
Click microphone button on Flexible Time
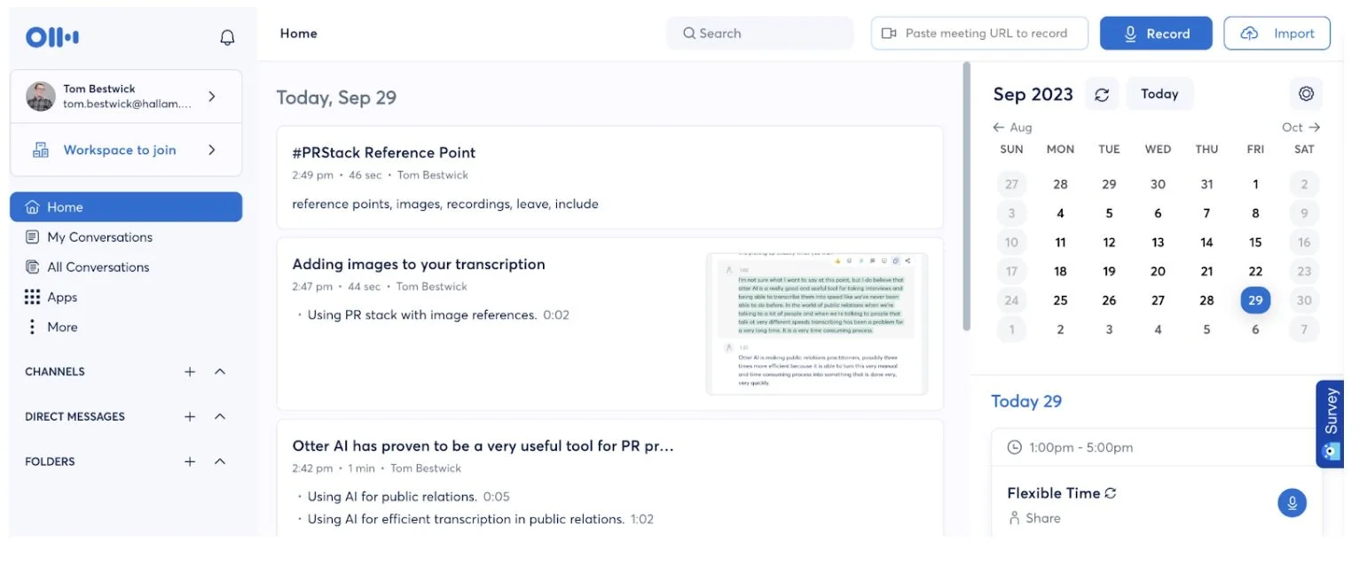(1292, 503)
